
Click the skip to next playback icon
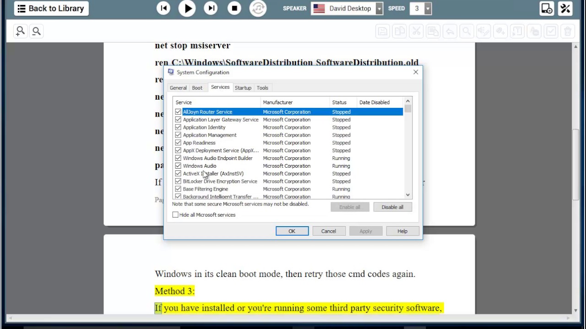click(x=211, y=8)
